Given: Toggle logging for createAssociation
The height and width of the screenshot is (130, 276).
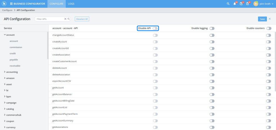Looking at the screenshot, I should click(x=212, y=55).
